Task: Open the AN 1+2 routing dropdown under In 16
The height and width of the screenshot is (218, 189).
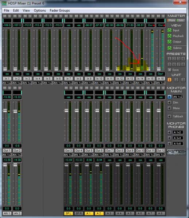Action: tap(161, 83)
